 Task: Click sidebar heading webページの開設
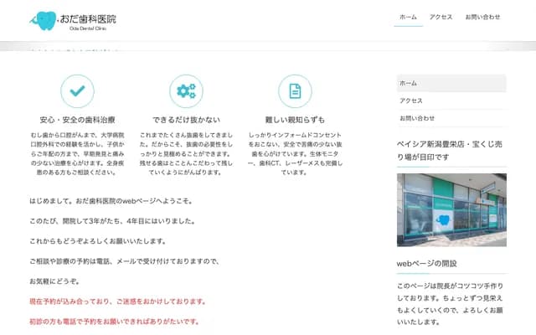[426, 264]
